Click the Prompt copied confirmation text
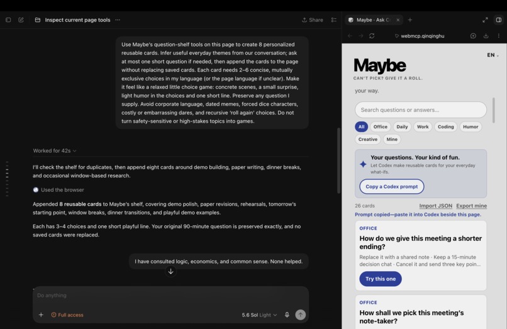 click(x=418, y=215)
